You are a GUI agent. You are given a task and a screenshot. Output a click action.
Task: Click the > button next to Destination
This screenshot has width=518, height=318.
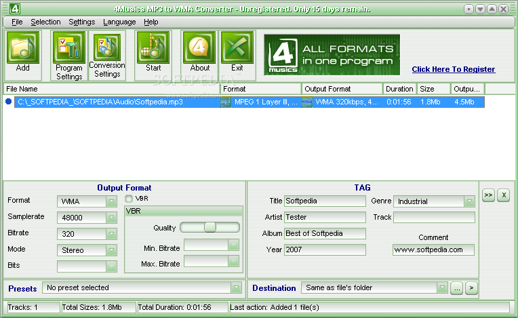click(x=471, y=288)
